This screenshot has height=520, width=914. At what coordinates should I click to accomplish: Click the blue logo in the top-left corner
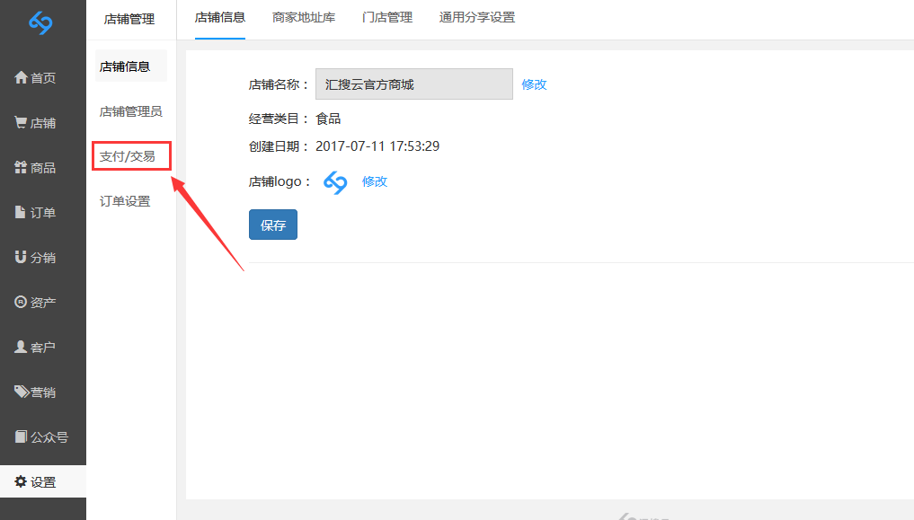[x=41, y=23]
